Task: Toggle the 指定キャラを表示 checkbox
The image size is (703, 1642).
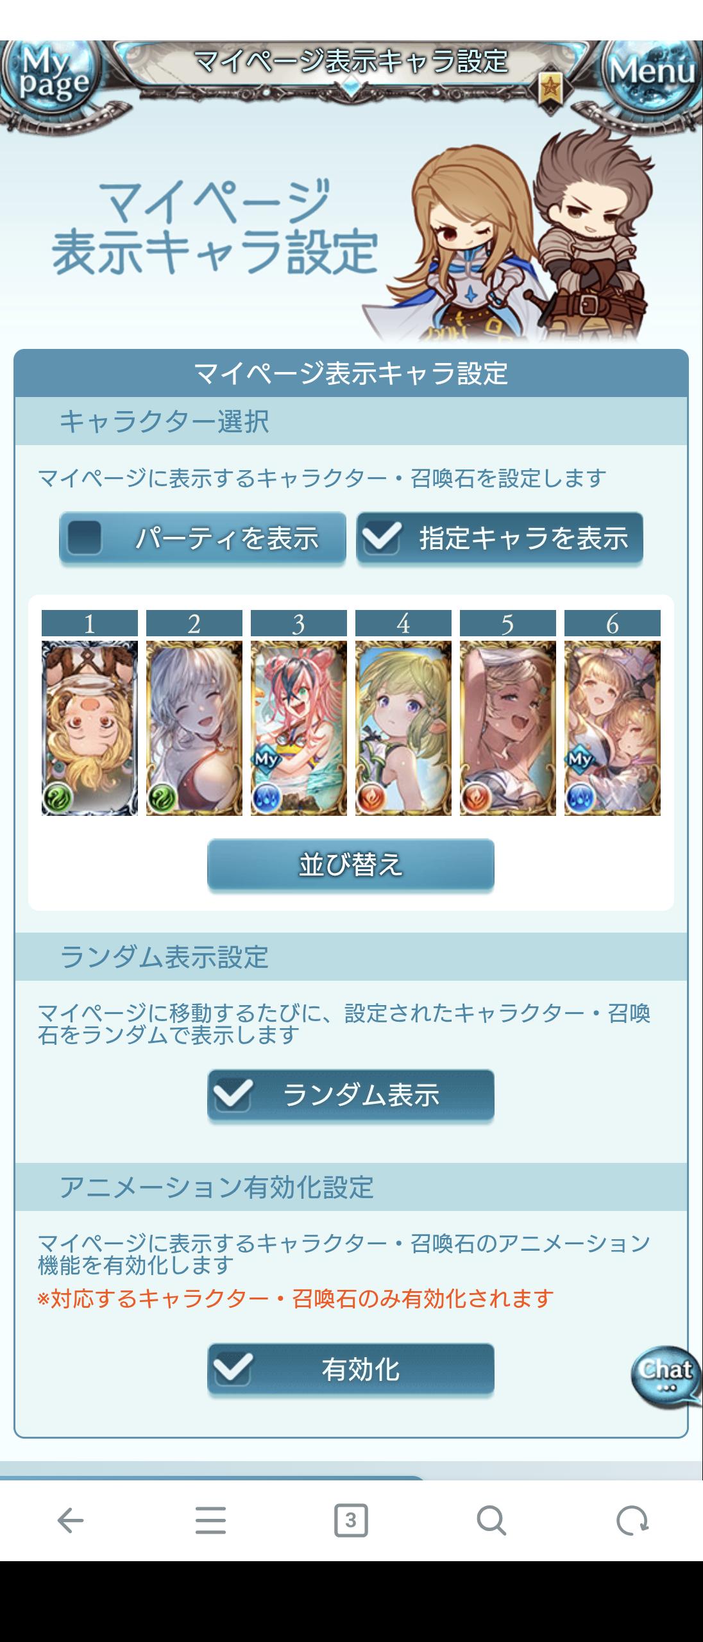Action: point(500,538)
